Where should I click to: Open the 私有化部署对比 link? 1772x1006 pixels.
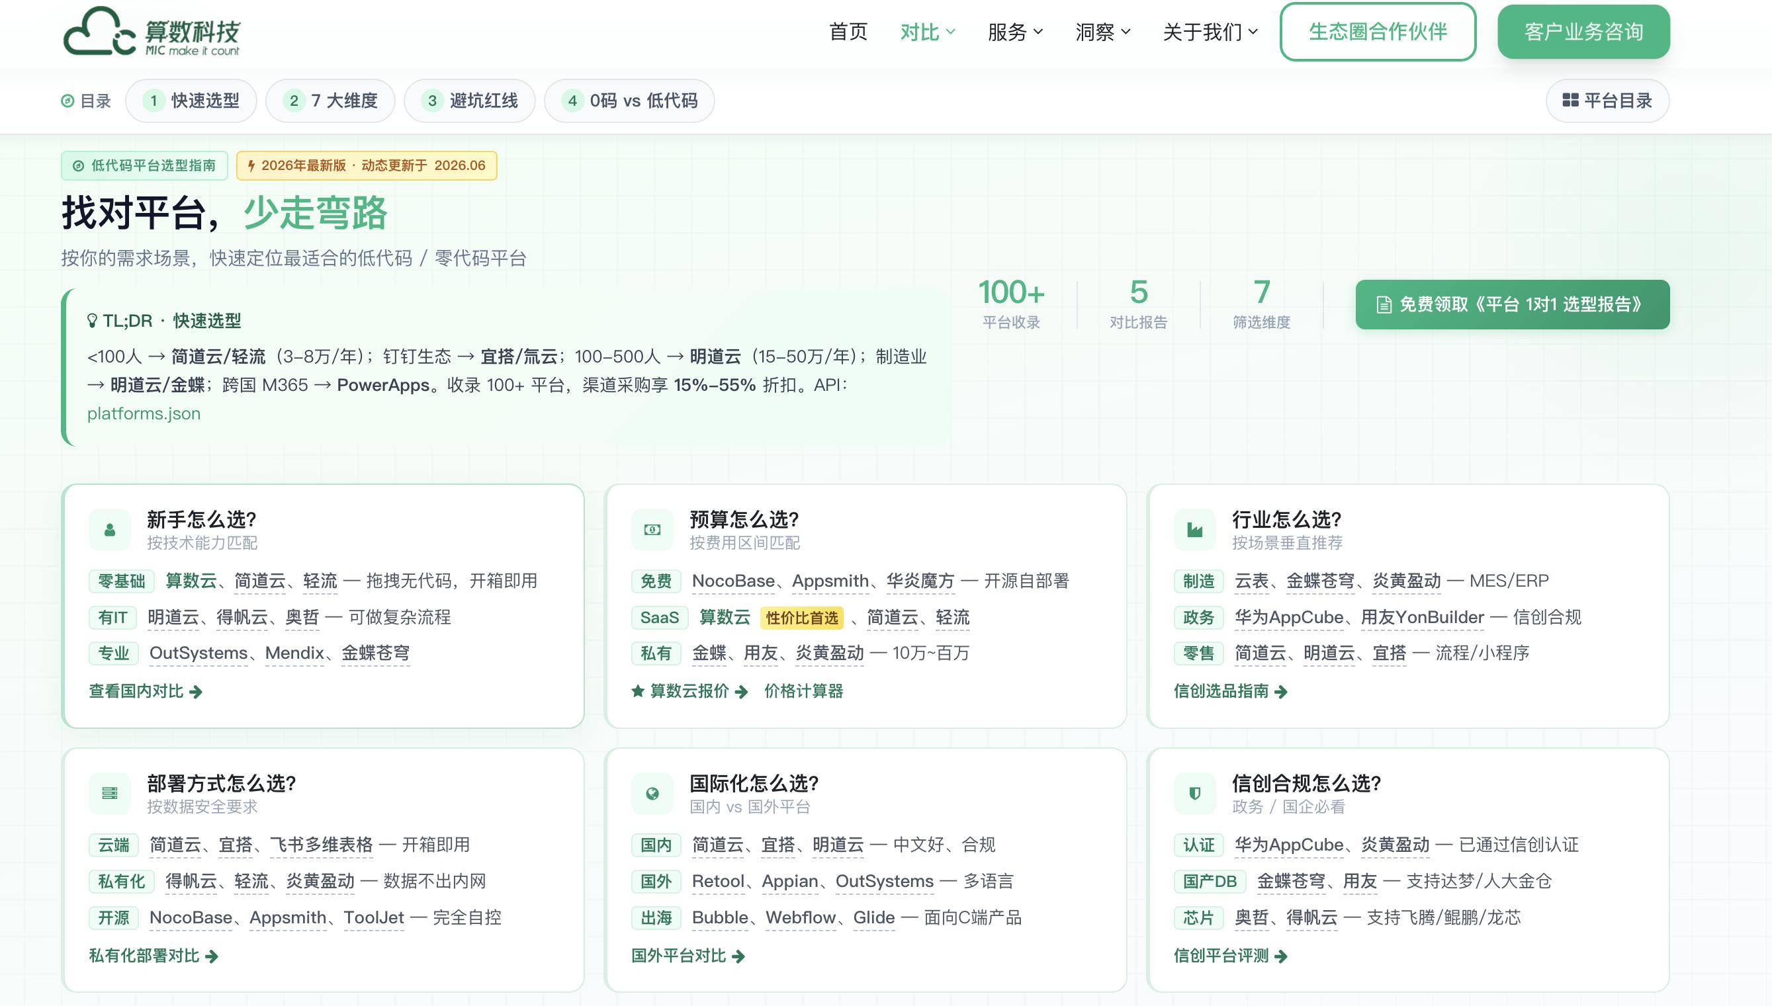(154, 956)
